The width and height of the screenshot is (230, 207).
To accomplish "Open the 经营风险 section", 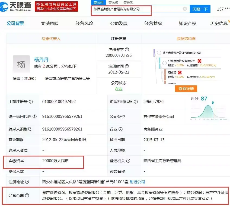I will 84,24.
